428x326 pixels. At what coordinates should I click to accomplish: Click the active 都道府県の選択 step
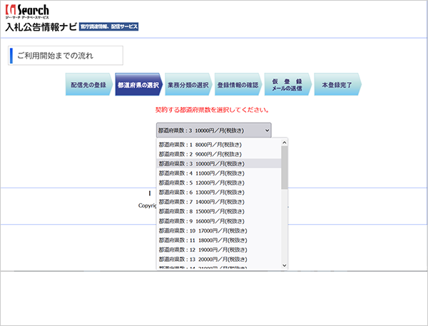tap(138, 84)
